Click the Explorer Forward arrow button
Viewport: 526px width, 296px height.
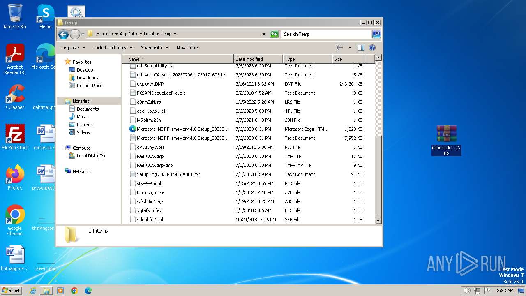coord(75,34)
